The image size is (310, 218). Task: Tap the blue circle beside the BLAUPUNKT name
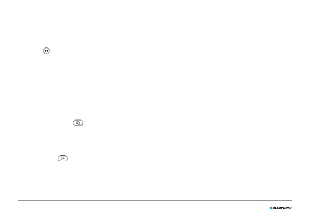pyautogui.click(x=271, y=208)
